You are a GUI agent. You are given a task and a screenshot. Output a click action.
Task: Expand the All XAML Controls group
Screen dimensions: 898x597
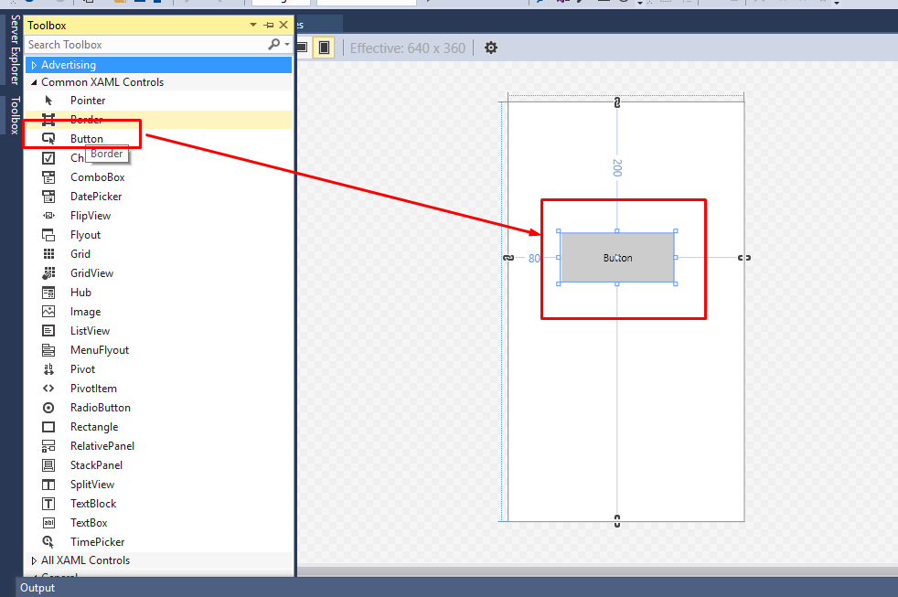coord(34,560)
